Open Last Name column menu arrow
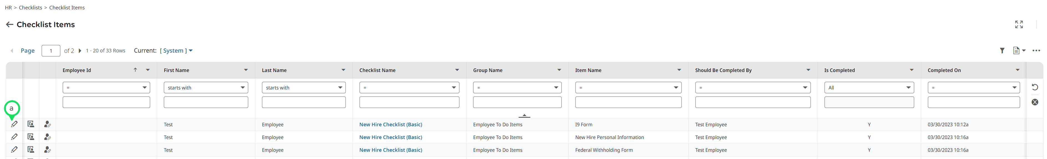1047x159 pixels. click(x=343, y=70)
